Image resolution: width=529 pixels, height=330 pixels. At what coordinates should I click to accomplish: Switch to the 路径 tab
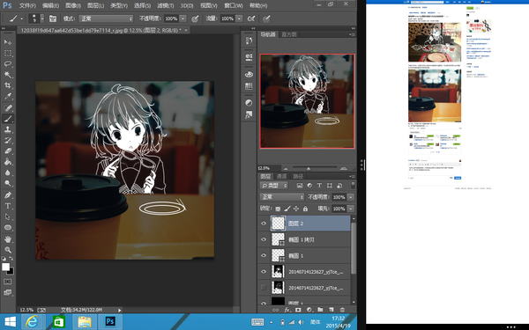point(298,176)
